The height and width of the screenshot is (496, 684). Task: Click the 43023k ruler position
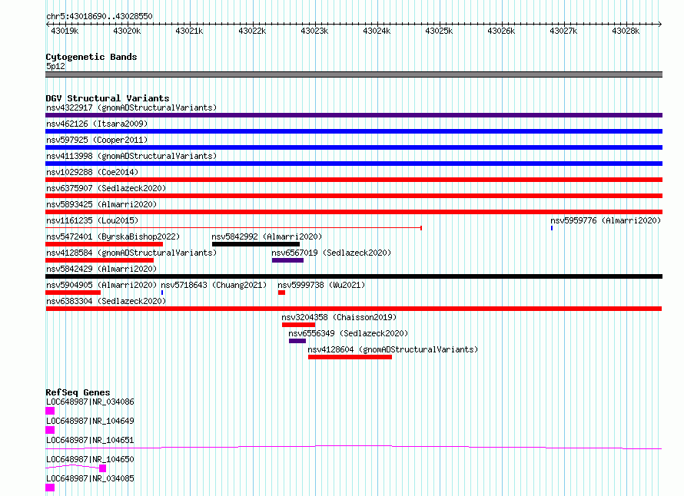point(314,31)
